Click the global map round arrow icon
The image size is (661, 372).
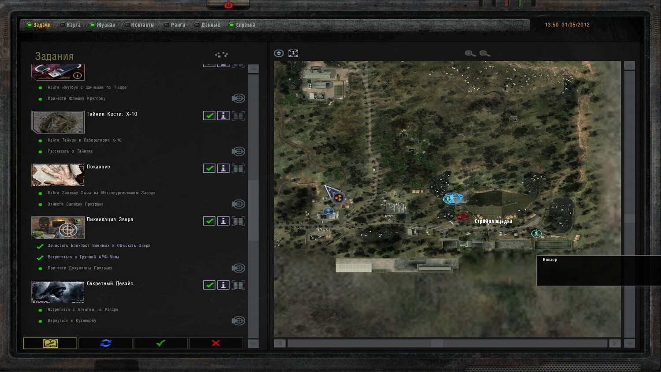279,53
